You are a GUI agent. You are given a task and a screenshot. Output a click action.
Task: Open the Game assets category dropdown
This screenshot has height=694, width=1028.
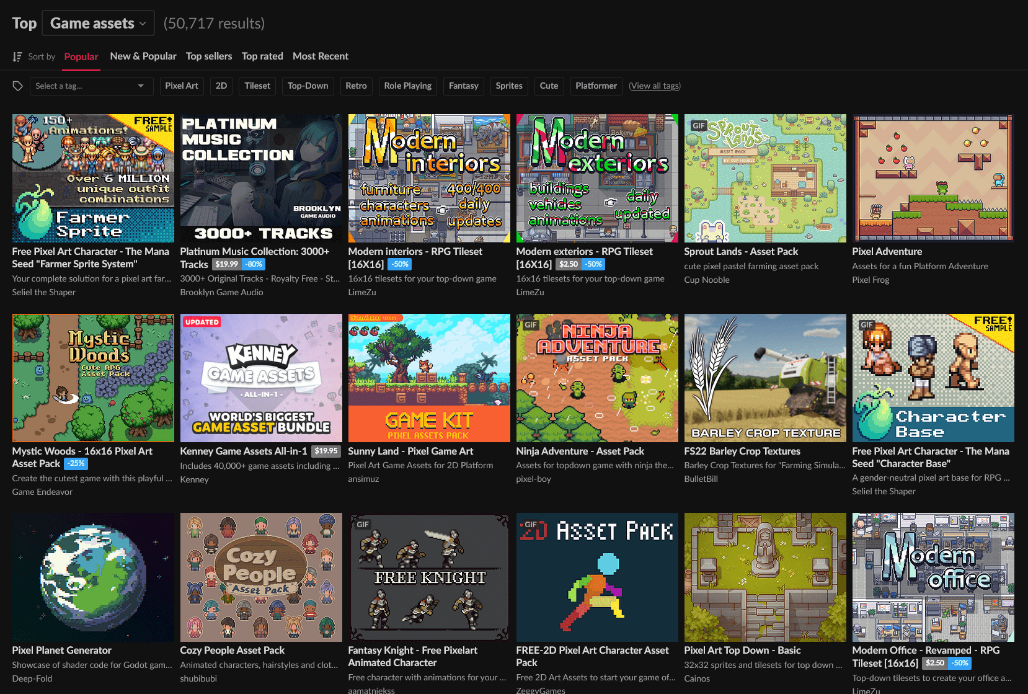pos(98,24)
